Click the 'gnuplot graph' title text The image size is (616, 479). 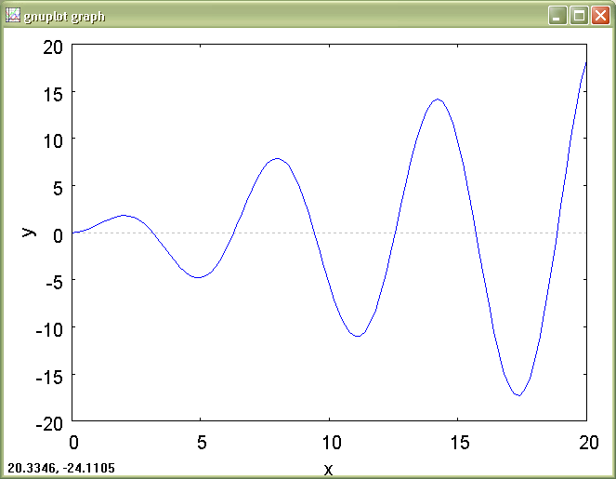pos(64,17)
